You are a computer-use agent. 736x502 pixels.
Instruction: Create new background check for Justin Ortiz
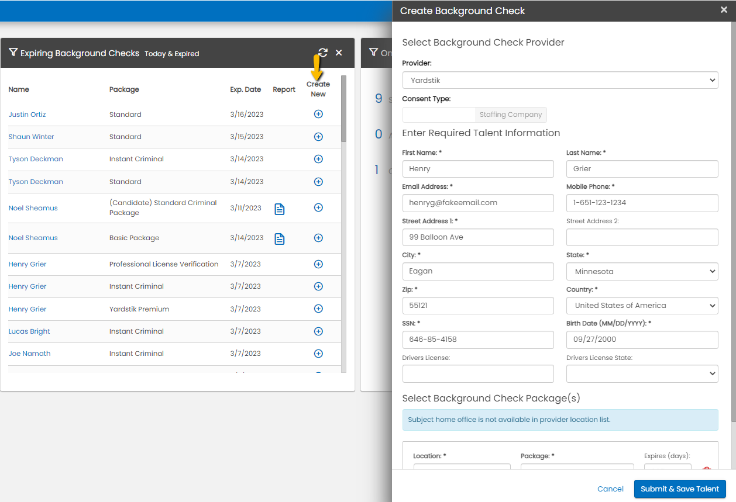(x=318, y=114)
